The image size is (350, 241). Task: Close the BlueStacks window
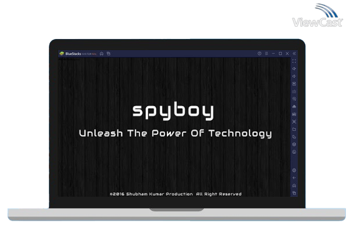[287, 54]
